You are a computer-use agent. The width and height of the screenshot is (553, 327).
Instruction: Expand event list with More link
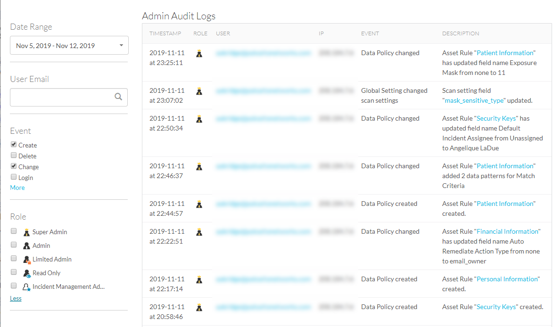17,188
